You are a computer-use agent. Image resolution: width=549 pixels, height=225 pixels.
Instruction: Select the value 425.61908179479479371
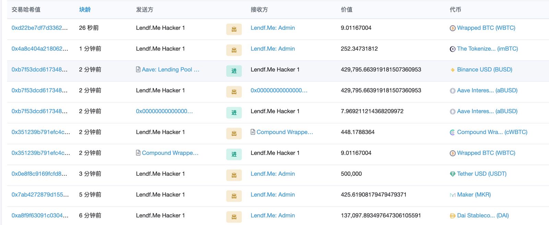(374, 195)
